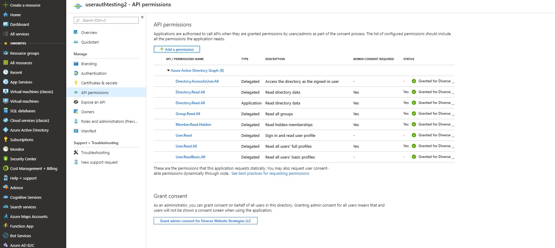Open Roles and administrators menu entry
Viewport: 555px width, 248px height.
(106, 121)
